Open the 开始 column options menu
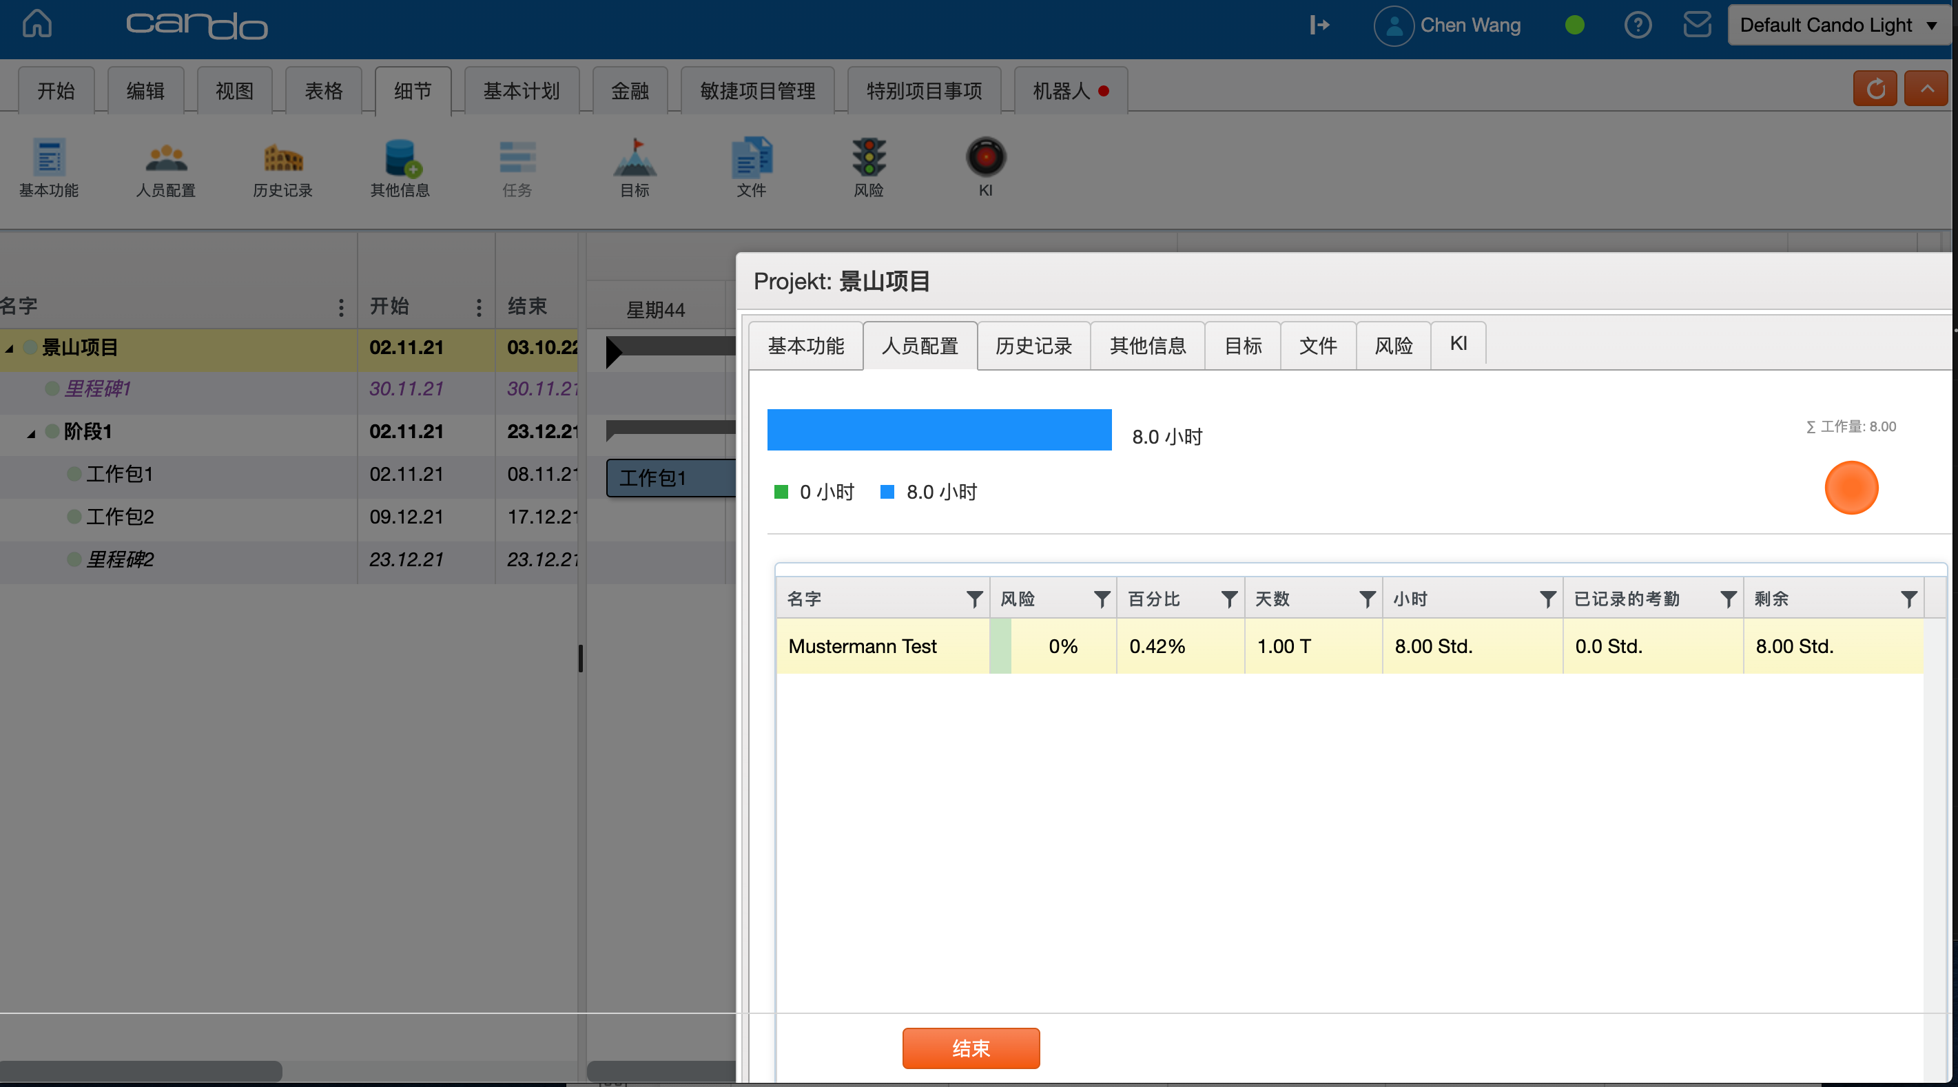1958x1087 pixels. point(478,307)
